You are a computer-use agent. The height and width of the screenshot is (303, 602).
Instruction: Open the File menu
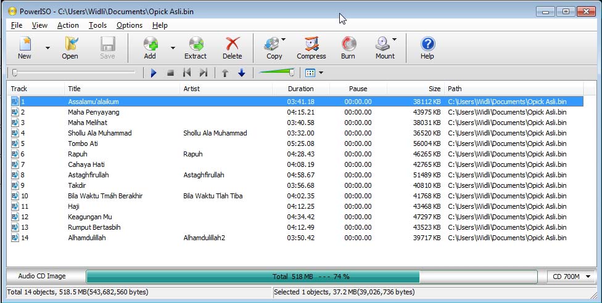pos(17,25)
